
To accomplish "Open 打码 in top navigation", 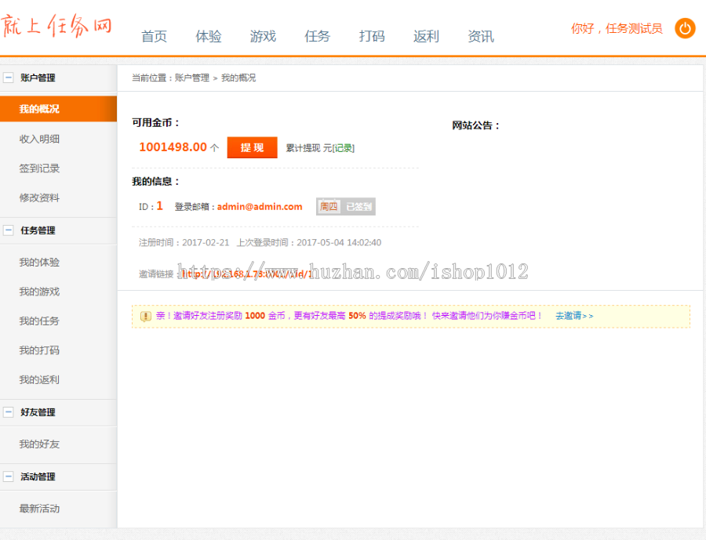I will pyautogui.click(x=372, y=36).
